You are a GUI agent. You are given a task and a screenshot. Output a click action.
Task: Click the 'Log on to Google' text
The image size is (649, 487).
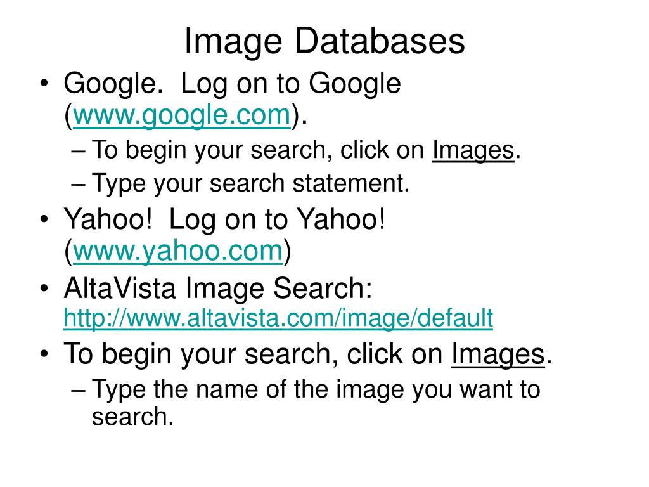coord(290,84)
